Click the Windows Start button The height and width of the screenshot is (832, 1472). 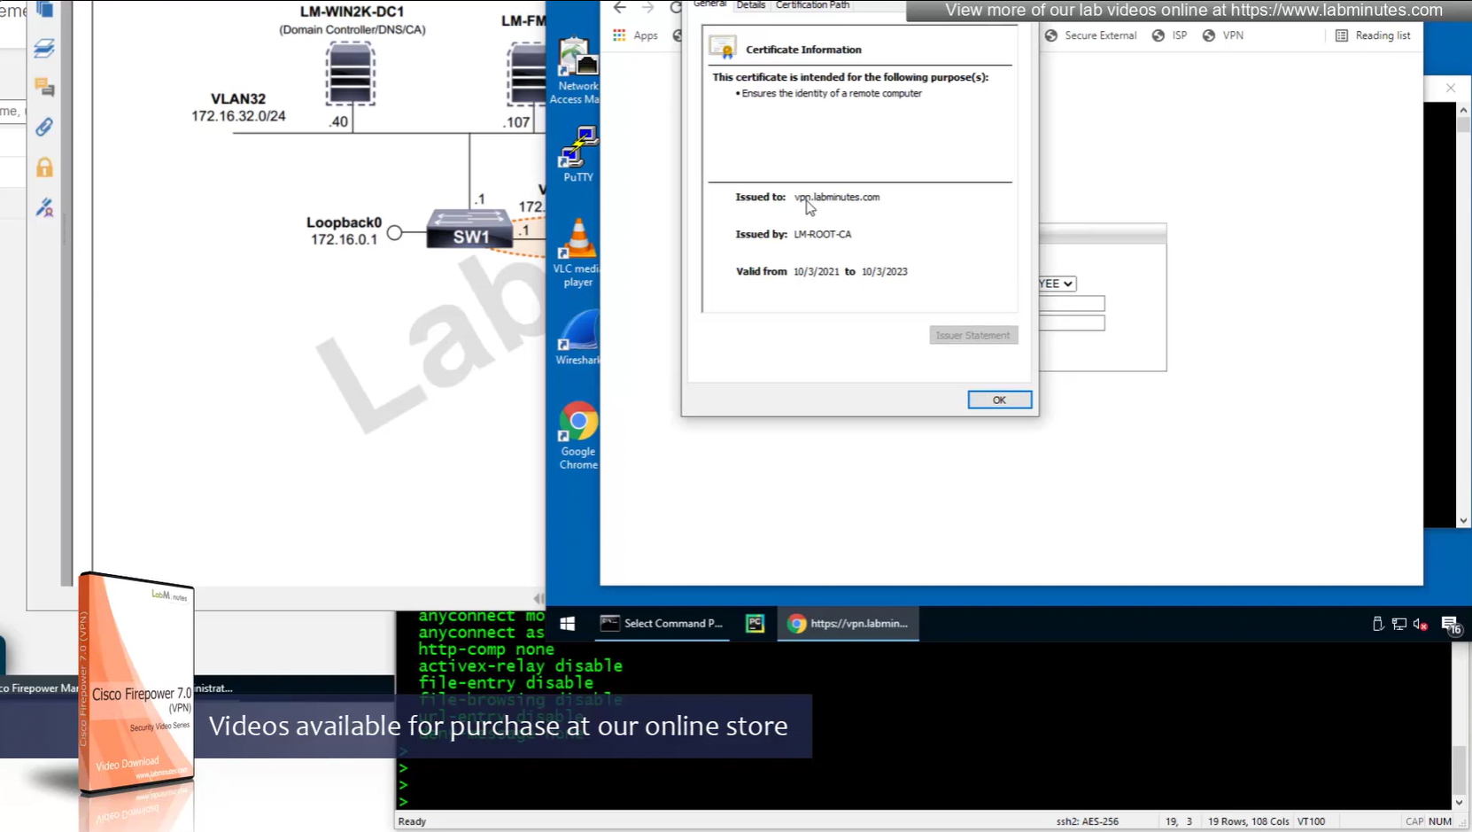pyautogui.click(x=568, y=624)
